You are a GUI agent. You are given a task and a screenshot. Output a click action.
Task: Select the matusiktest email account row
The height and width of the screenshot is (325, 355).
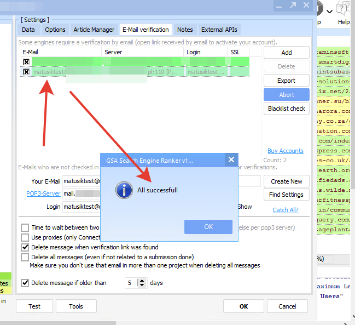135,72
